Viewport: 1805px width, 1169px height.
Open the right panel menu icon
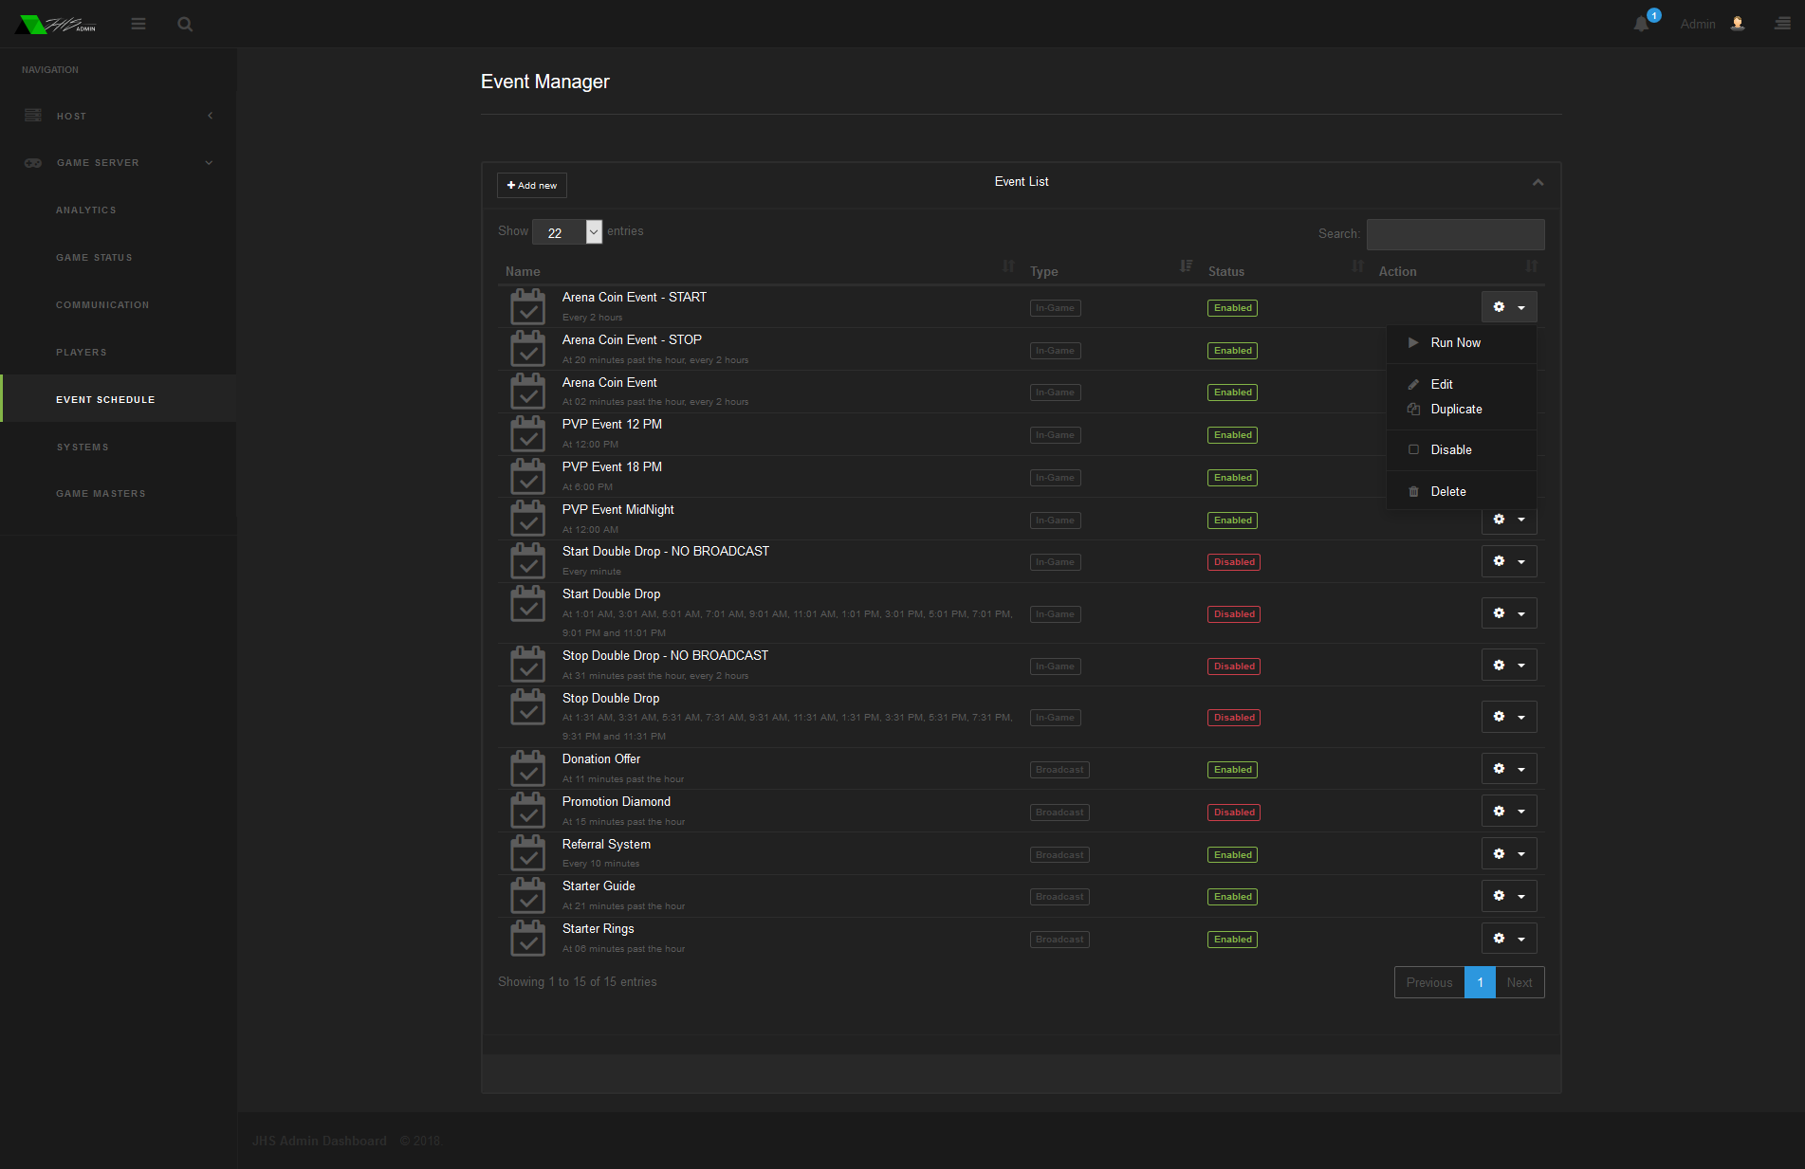1782,24
